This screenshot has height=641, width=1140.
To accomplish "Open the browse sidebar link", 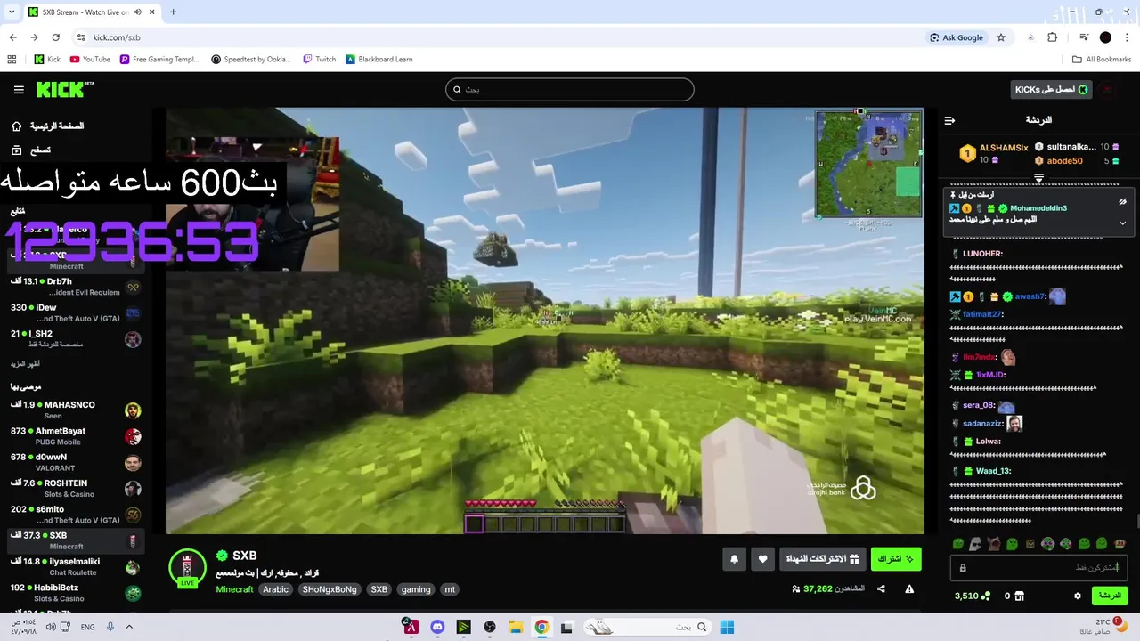I will pyautogui.click(x=30, y=150).
